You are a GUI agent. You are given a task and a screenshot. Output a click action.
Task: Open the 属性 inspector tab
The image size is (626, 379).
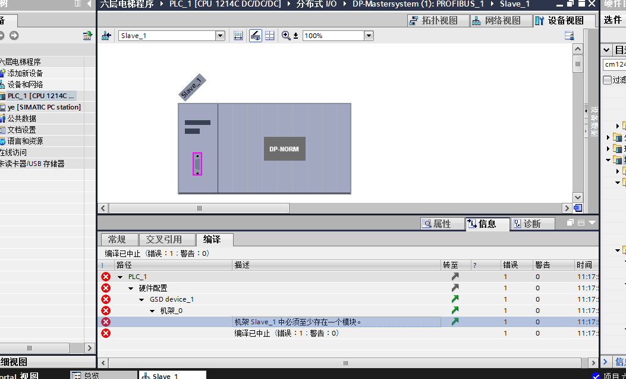(442, 224)
